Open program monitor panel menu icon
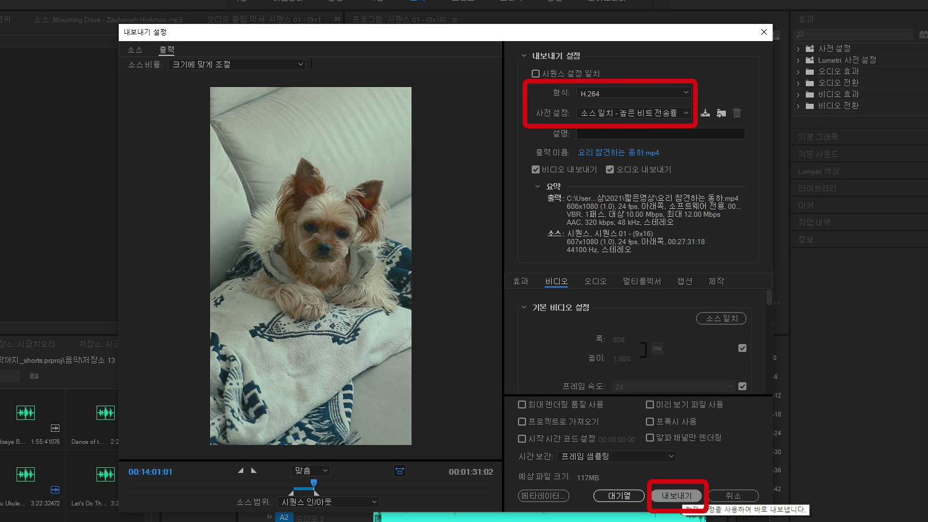Viewport: 928px width, 522px height. (x=455, y=19)
